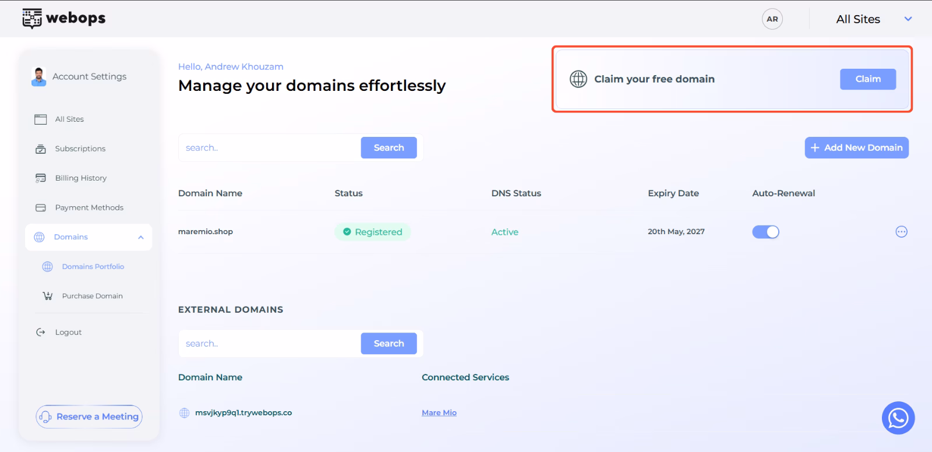
Task: Open the Mare Mio connected service link
Action: coord(439,413)
